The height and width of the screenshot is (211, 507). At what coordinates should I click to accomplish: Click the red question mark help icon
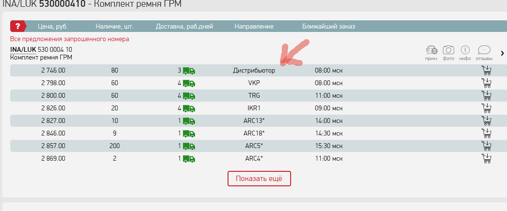(x=18, y=26)
